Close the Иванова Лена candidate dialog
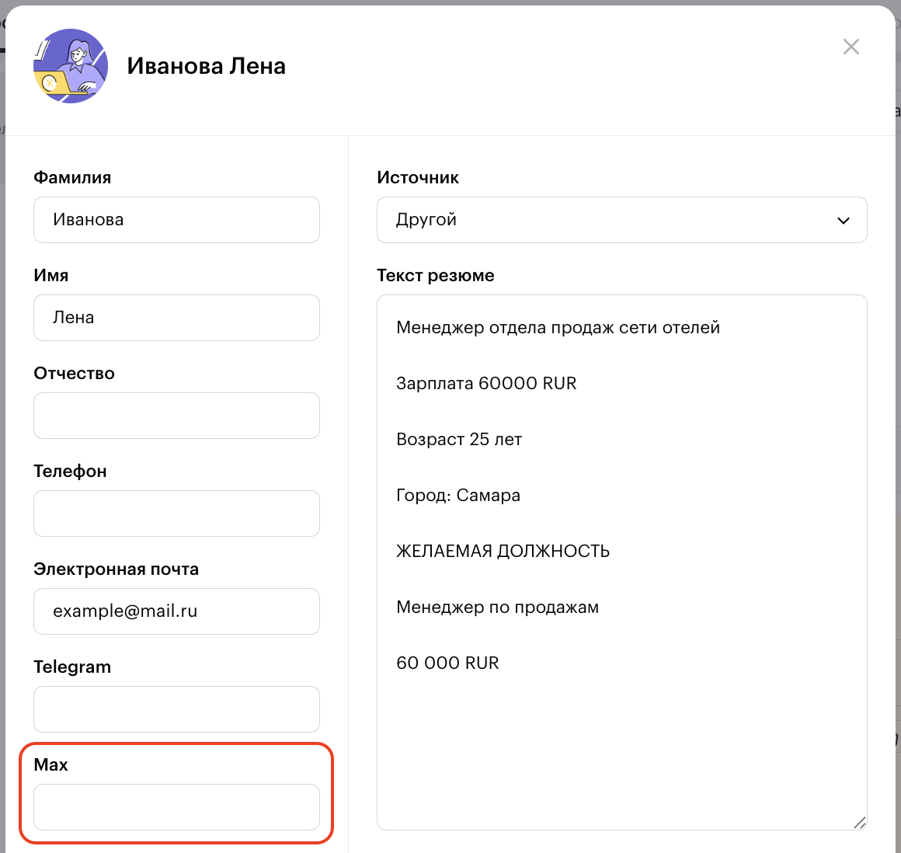This screenshot has width=901, height=853. (851, 47)
